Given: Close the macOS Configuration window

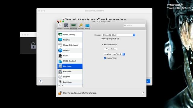Looking at the screenshot, I should click(x=58, y=21).
